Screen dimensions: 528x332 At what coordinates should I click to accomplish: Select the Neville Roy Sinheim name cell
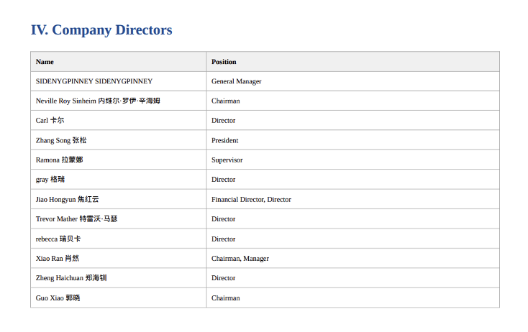click(x=98, y=101)
